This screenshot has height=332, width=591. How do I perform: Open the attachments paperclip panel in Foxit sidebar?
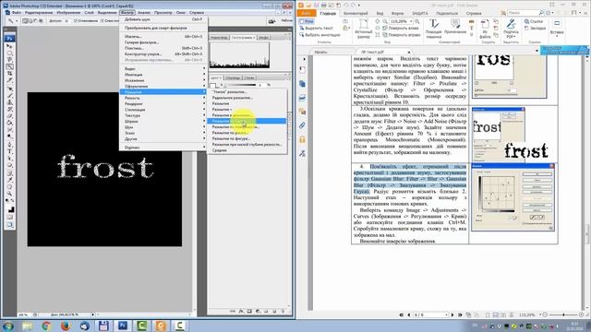(302, 125)
